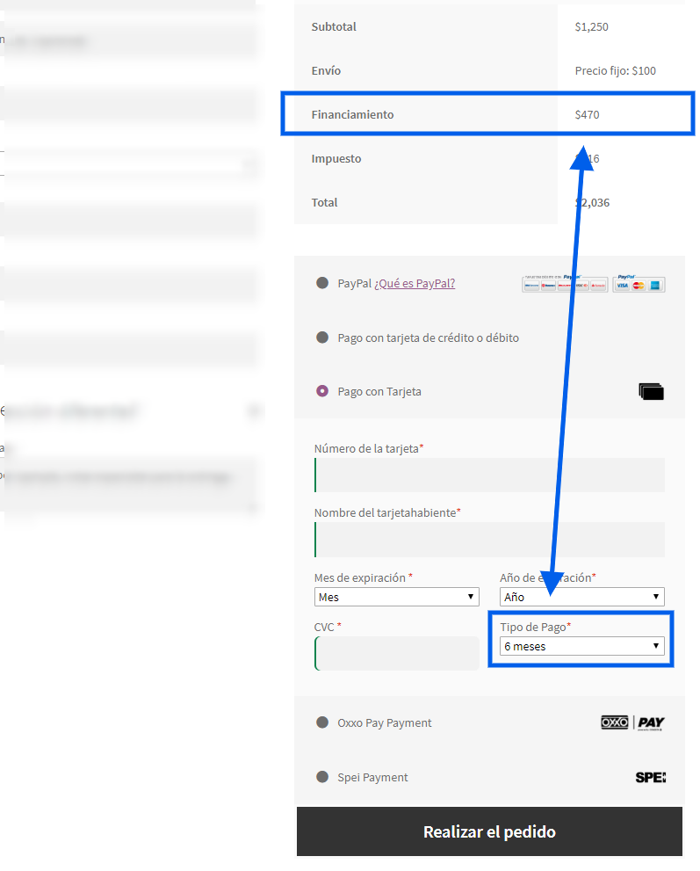
Task: Click the HSBC bank logo
Action: (581, 286)
